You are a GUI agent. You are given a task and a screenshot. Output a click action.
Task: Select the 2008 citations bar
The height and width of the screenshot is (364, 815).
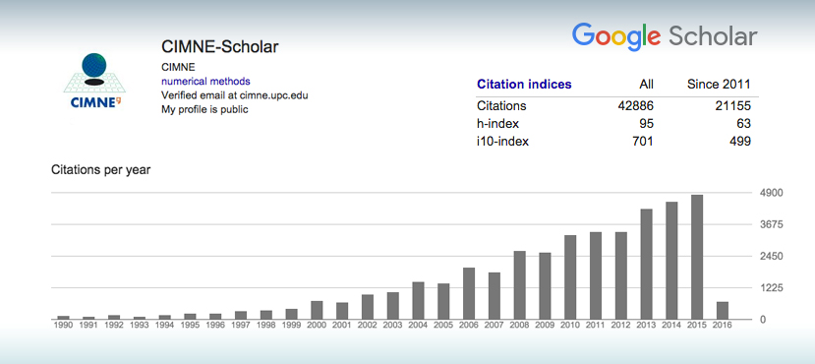pyautogui.click(x=520, y=285)
